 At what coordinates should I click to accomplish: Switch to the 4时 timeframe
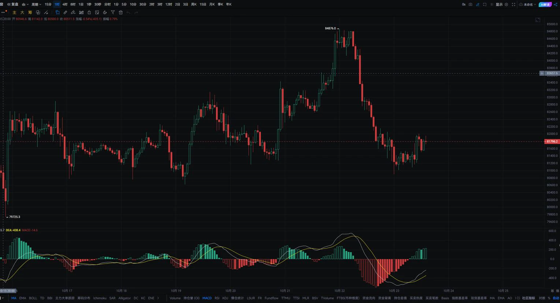65,4
